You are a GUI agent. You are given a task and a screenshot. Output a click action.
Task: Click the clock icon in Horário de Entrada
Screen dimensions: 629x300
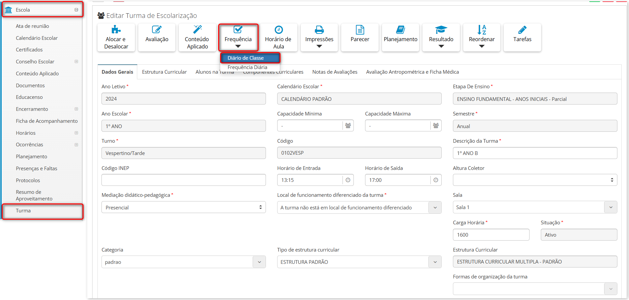[x=348, y=180]
